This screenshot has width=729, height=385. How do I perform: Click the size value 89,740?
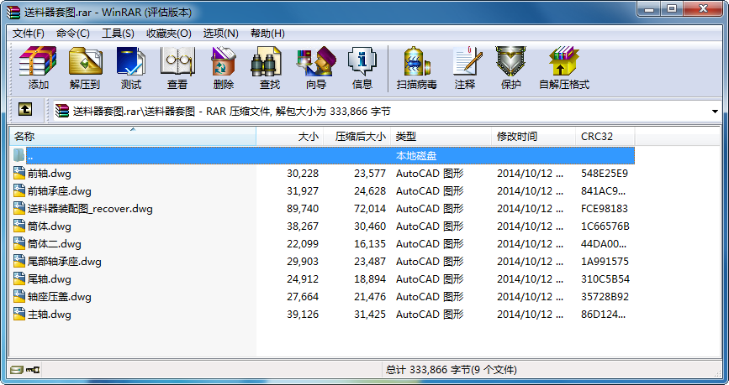tap(303, 209)
